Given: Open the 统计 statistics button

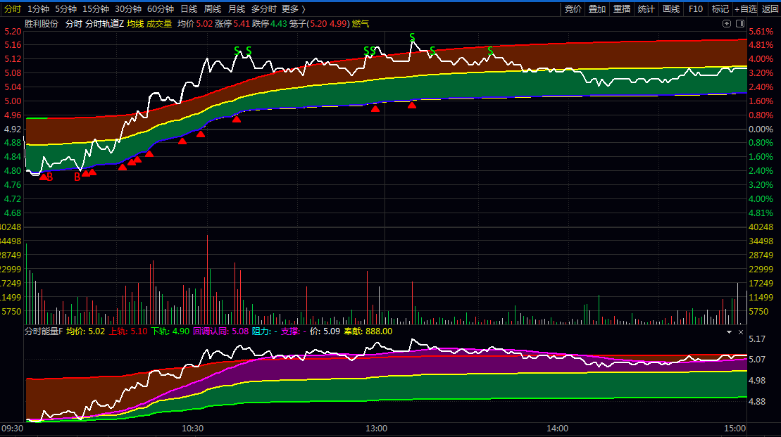Looking at the screenshot, I should click(x=646, y=9).
